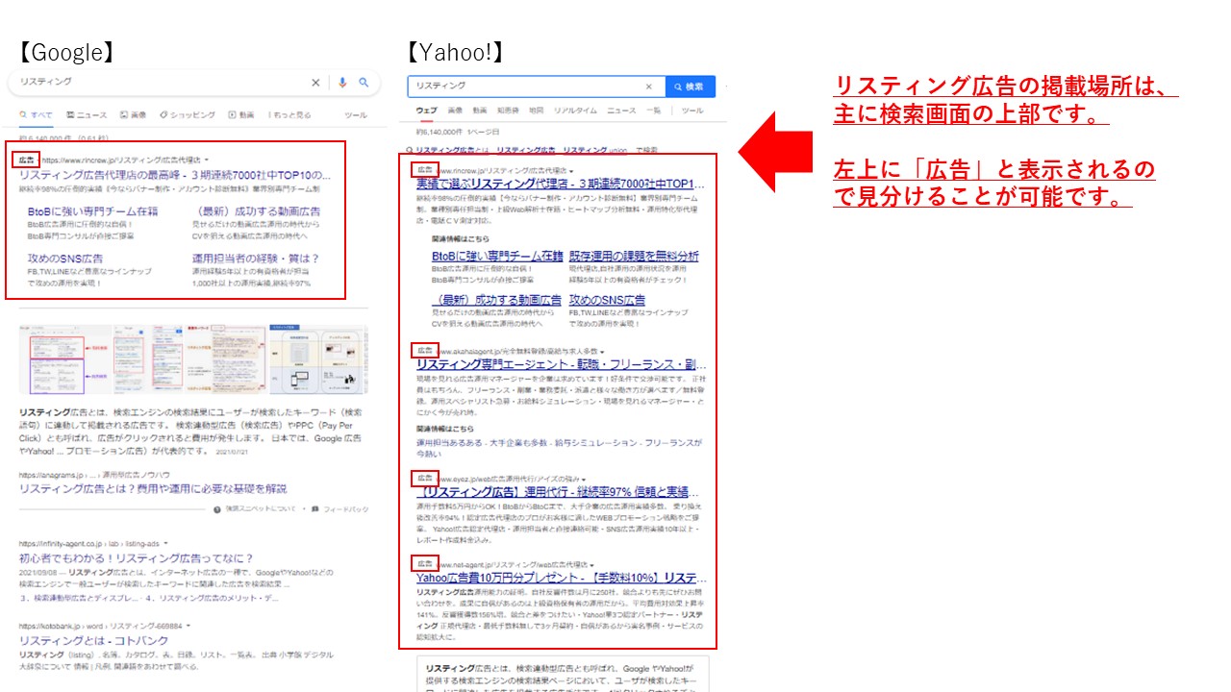1231x692 pixels.
Task: Clear the Yahoo search field with X
Action: [x=648, y=86]
